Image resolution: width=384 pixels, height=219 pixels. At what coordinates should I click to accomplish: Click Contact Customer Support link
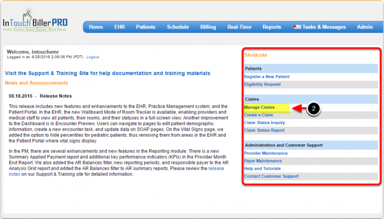point(272,176)
